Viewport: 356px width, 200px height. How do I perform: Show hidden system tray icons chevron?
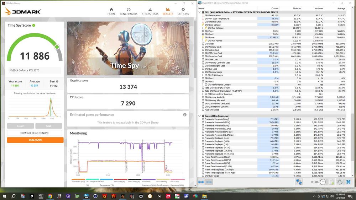pos(314,196)
